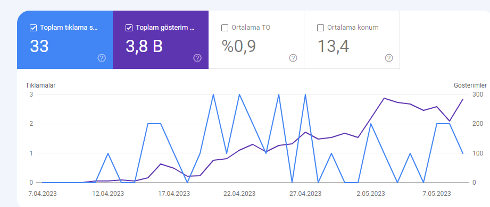Image resolution: width=490 pixels, height=207 pixels.
Task: Select the purple 3,8 B impressions card
Action: click(x=161, y=40)
